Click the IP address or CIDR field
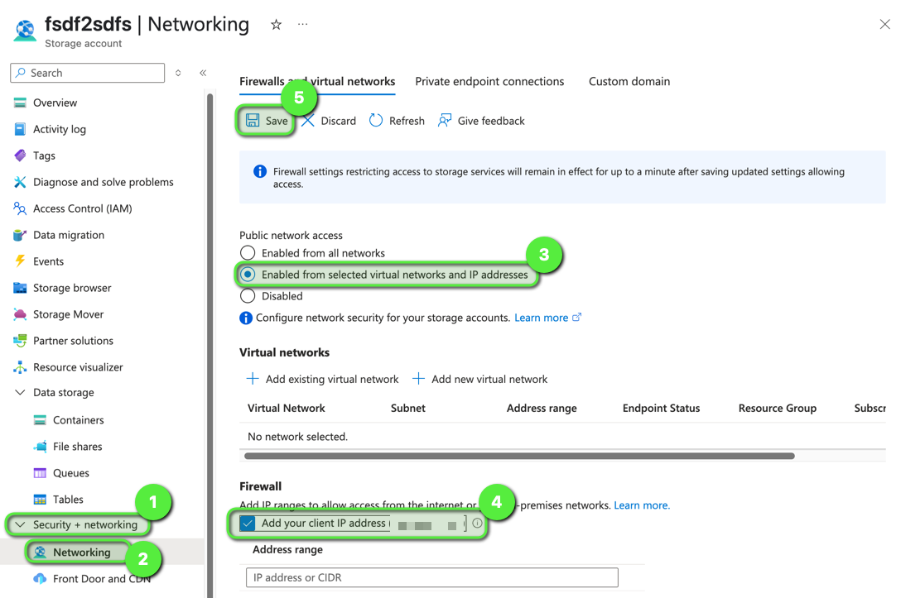The width and height of the screenshot is (901, 598). pyautogui.click(x=431, y=577)
